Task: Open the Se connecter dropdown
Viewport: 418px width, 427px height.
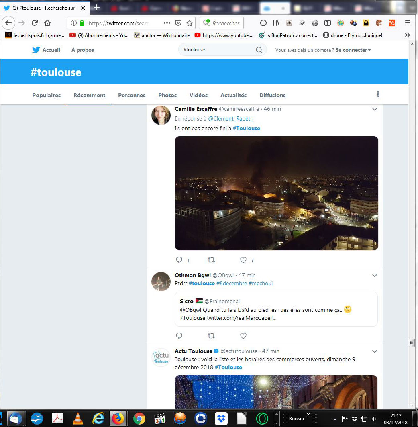Action: 353,50
